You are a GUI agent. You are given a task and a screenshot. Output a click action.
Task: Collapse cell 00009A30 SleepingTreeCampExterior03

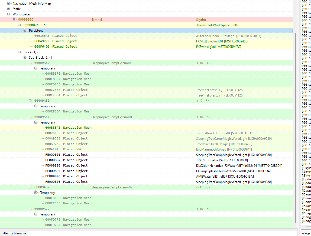pos(30,63)
